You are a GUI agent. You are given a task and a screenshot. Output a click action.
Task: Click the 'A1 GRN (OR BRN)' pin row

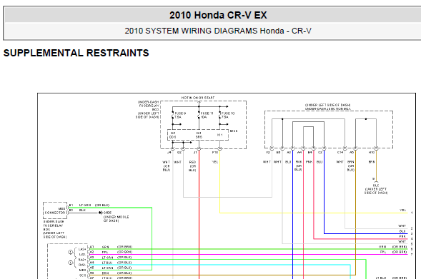tap(111, 247)
